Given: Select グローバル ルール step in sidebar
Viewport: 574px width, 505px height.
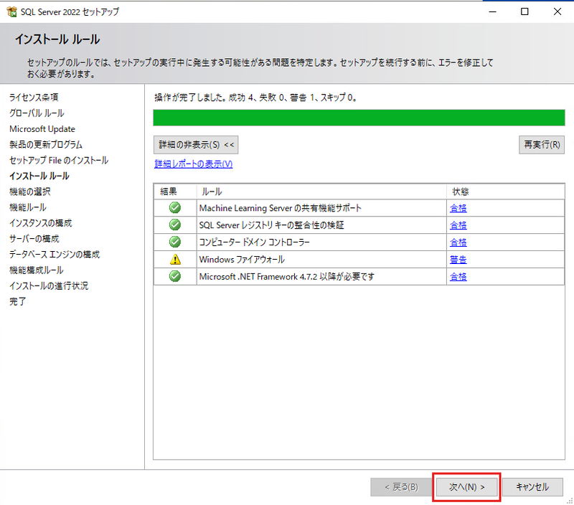Looking at the screenshot, I should click(37, 113).
